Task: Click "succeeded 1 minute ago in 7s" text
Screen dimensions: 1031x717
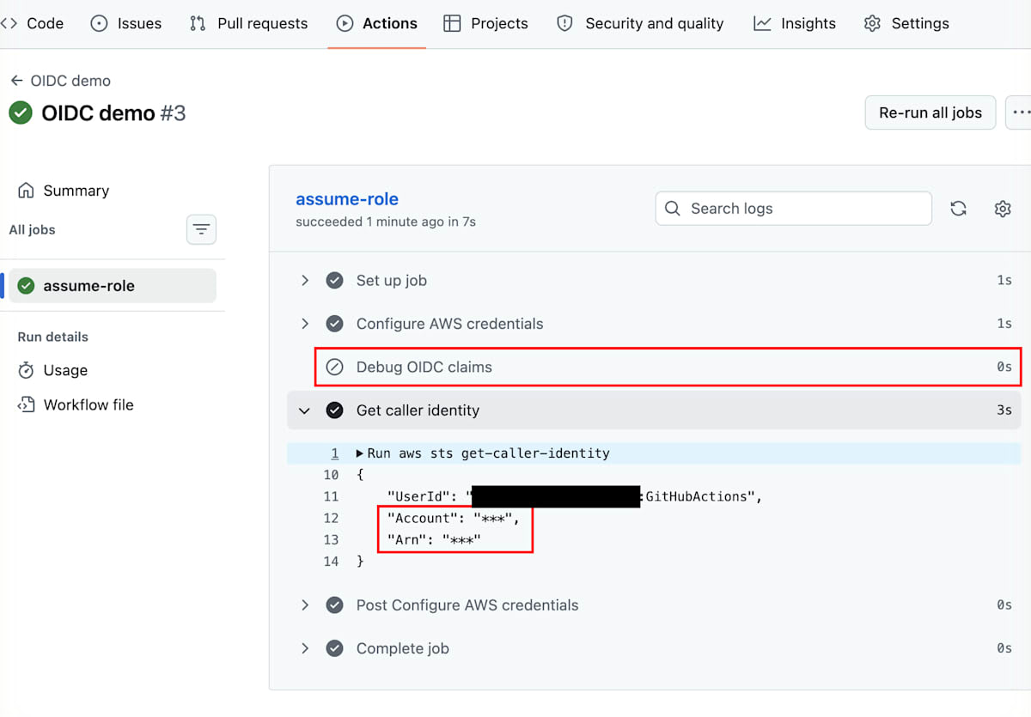Action: coord(386,222)
